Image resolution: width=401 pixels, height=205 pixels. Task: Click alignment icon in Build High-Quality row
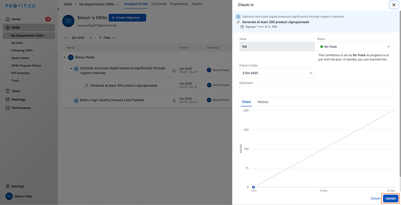point(174,101)
